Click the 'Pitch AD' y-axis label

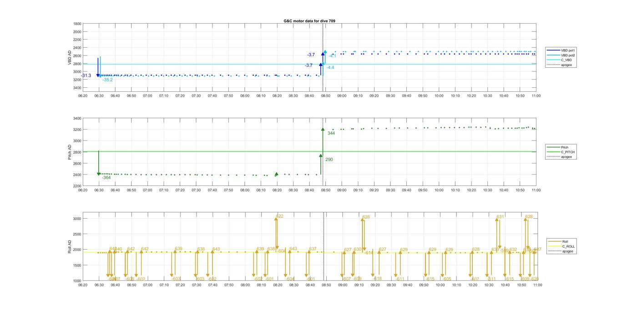click(x=70, y=152)
